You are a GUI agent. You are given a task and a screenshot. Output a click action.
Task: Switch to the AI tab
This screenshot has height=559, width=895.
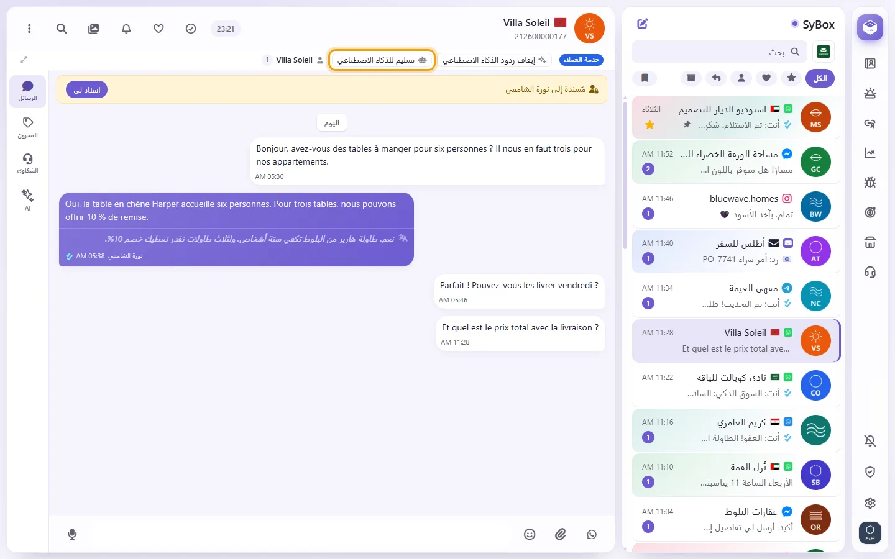pyautogui.click(x=27, y=200)
